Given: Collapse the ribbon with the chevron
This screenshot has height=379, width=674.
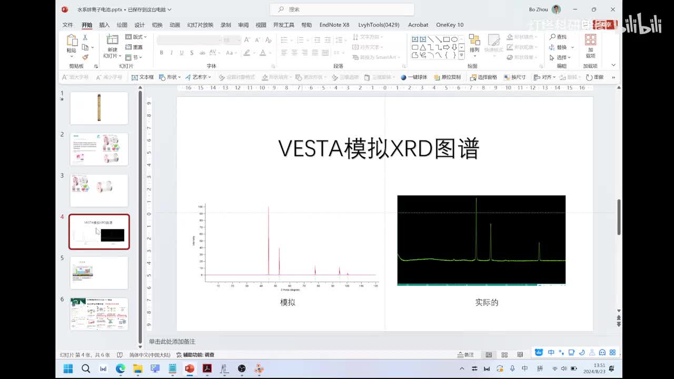Looking at the screenshot, I should pyautogui.click(x=613, y=65).
